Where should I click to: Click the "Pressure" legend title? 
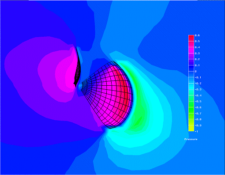click(x=191, y=139)
